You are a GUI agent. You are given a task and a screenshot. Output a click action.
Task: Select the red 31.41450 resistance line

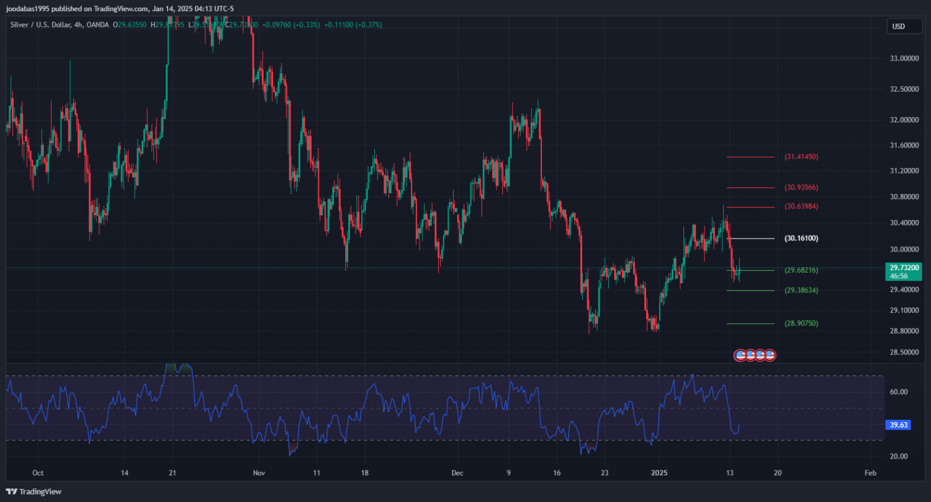[750, 157]
